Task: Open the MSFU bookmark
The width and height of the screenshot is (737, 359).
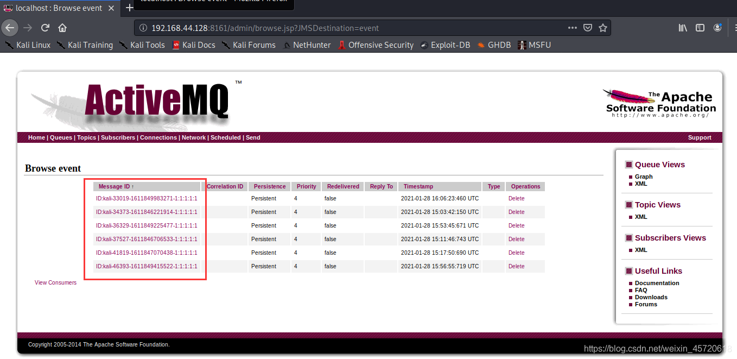Action: point(534,45)
